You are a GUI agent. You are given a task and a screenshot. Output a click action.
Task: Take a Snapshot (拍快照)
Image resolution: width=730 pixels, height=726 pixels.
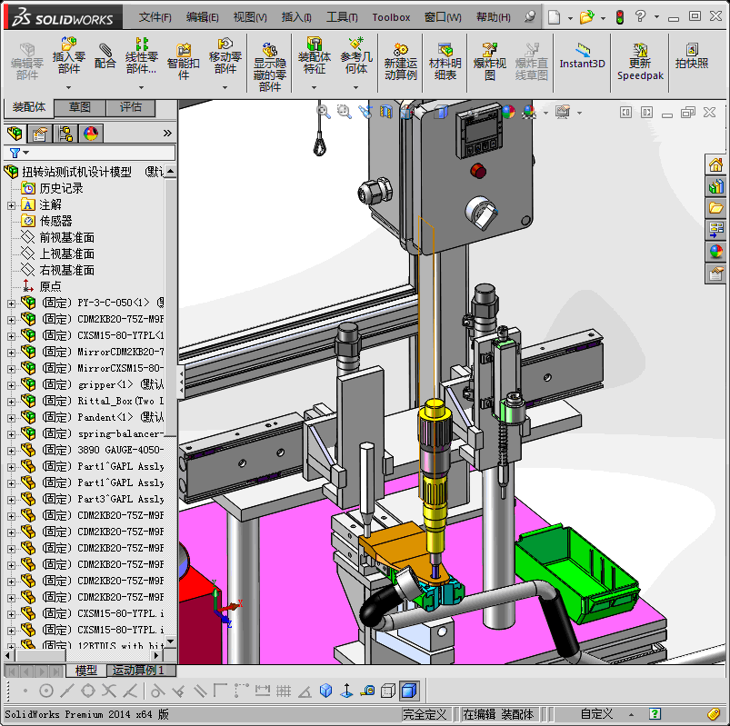tap(692, 55)
